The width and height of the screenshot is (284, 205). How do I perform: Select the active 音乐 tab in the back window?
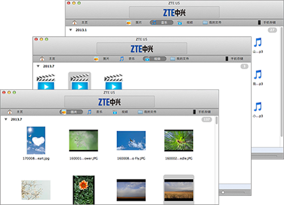161,22
